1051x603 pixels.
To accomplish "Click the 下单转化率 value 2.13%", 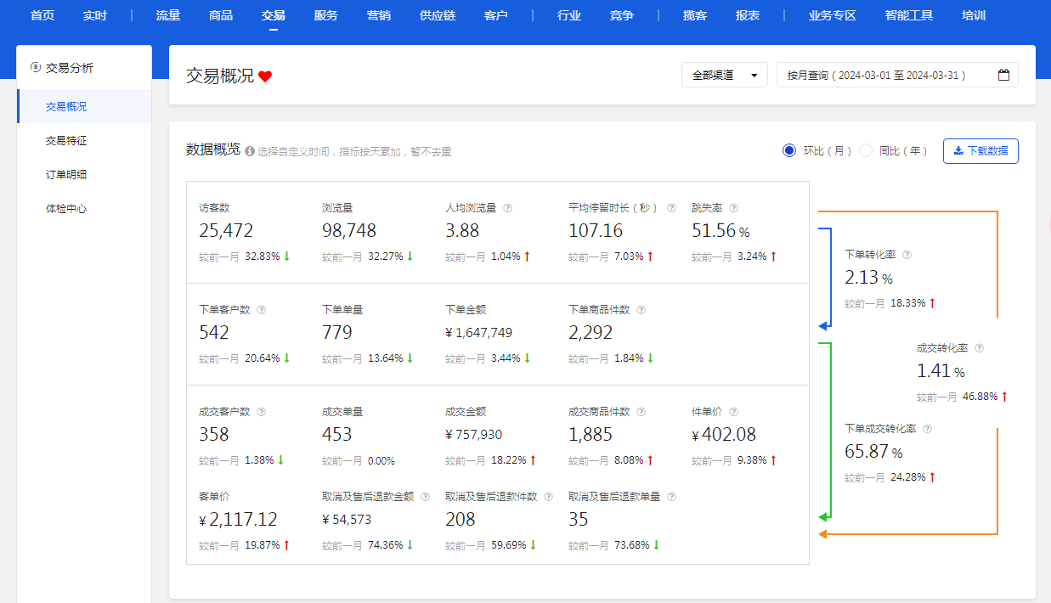I will (868, 278).
